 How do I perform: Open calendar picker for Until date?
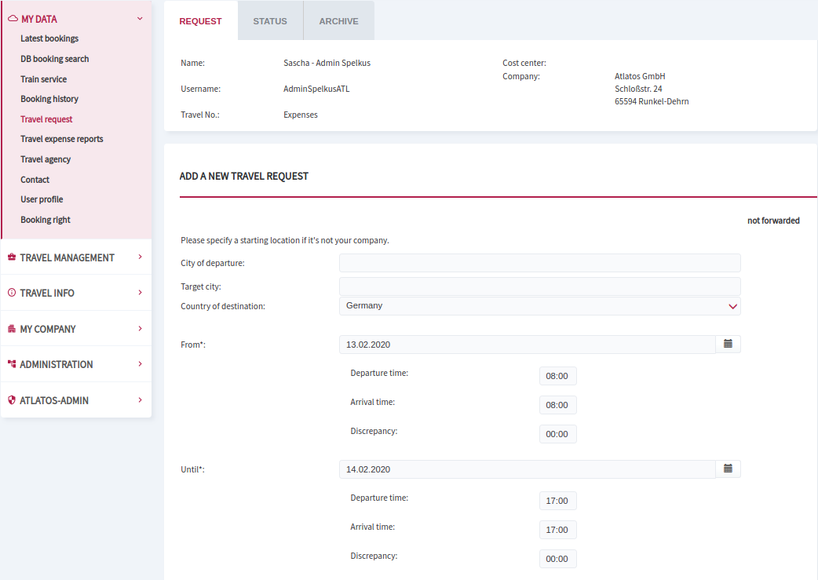(x=728, y=469)
